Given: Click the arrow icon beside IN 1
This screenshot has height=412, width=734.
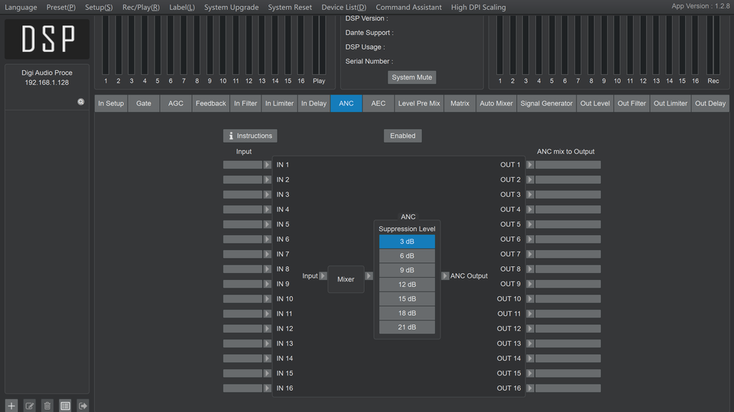Looking at the screenshot, I should (x=267, y=165).
